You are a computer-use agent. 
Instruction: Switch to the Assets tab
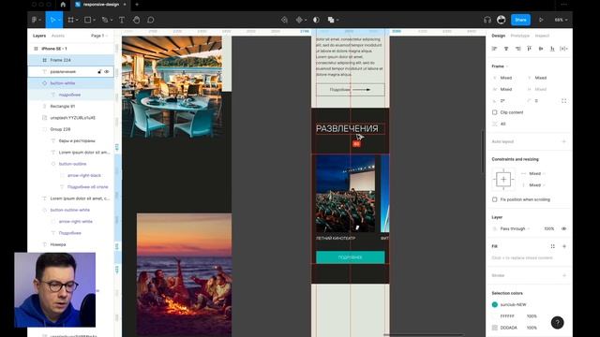[x=58, y=36]
